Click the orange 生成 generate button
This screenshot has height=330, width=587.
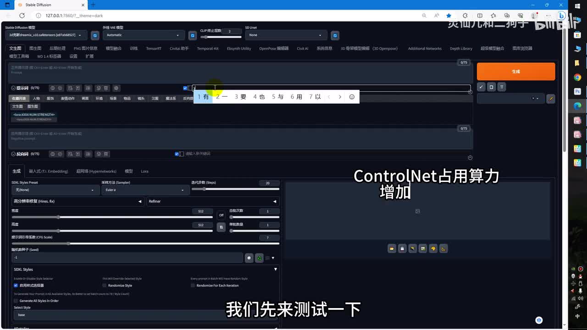[x=515, y=71]
